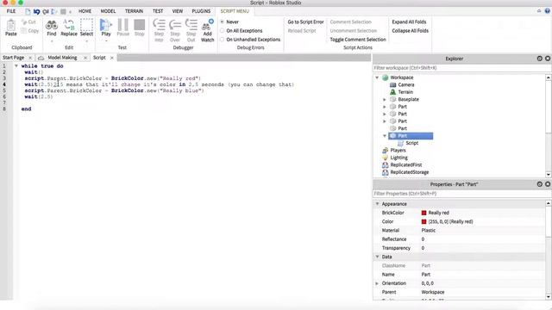The image size is (552, 310).
Task: Open the Model Making document tab
Action: pos(62,58)
